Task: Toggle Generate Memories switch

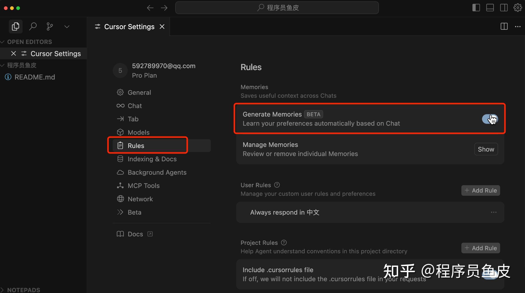Action: [490, 119]
